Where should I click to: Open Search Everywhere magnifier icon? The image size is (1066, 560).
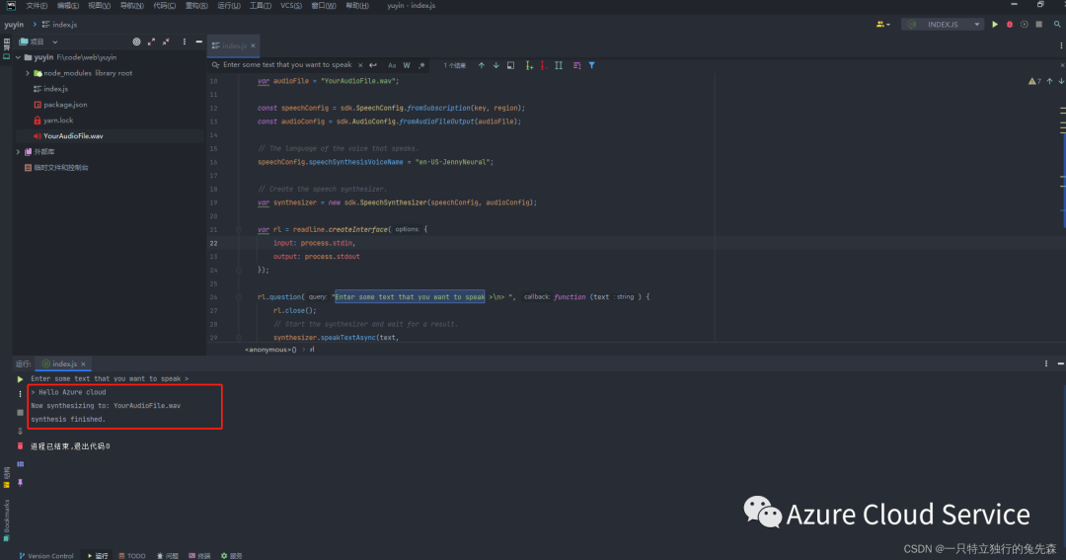[x=1057, y=25]
